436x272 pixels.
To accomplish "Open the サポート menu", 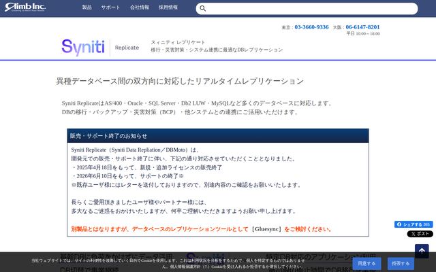I will (x=110, y=7).
